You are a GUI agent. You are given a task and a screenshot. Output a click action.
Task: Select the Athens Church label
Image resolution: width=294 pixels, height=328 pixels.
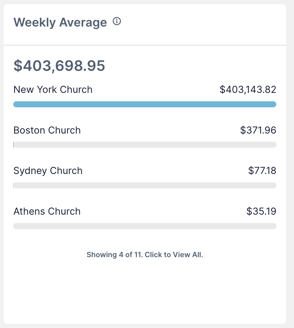point(47,211)
